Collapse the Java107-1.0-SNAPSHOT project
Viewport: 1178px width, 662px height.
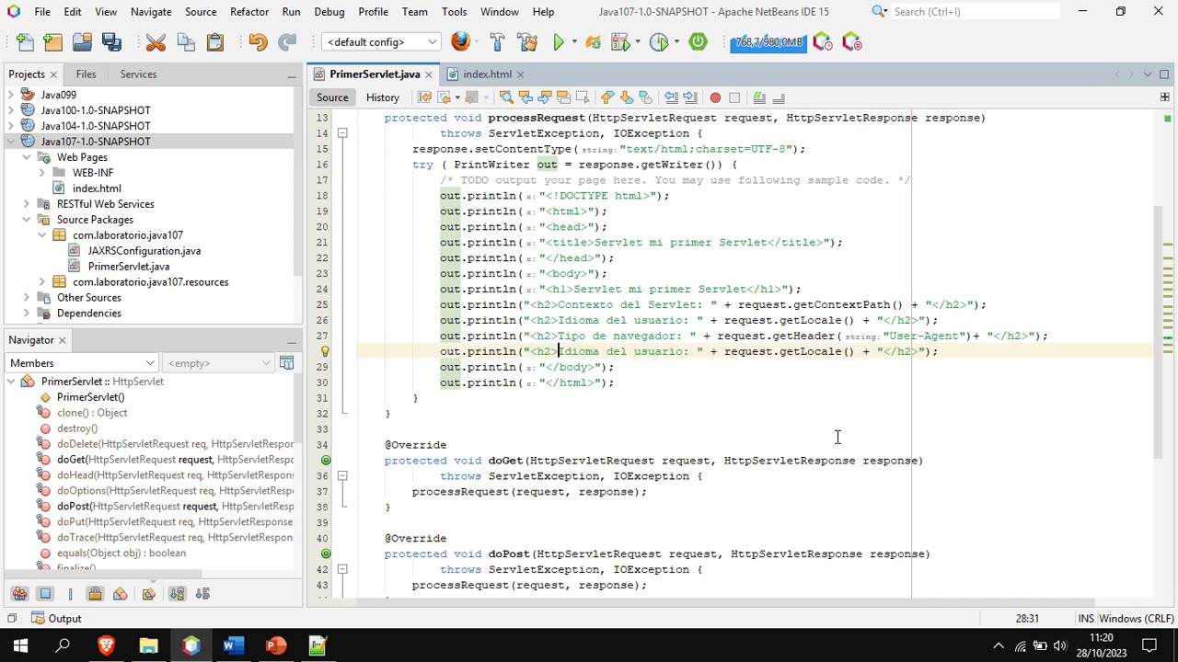[x=11, y=142]
